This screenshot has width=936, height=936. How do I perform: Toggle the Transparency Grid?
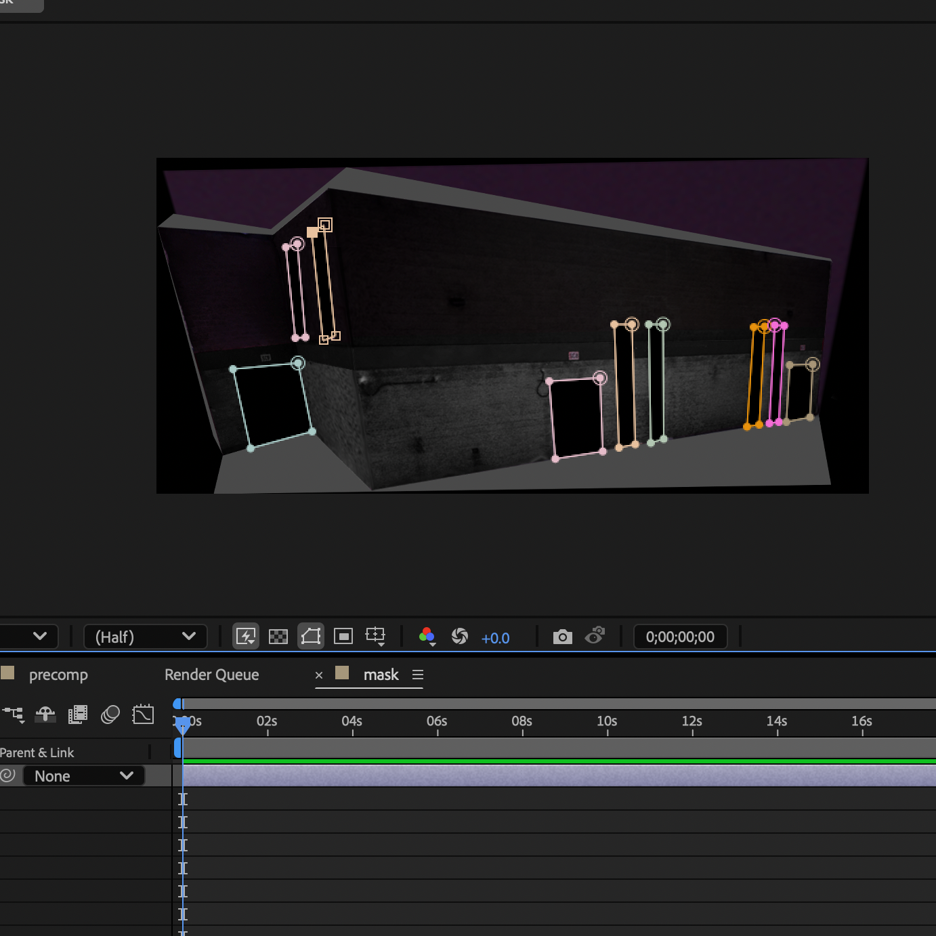click(x=278, y=636)
